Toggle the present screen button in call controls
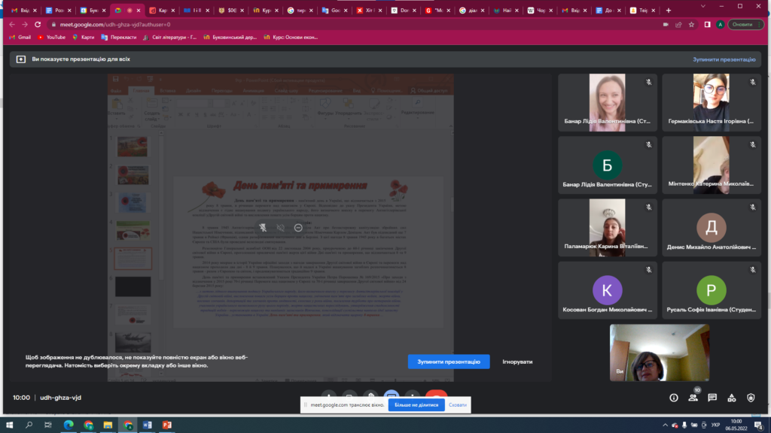 (390, 395)
